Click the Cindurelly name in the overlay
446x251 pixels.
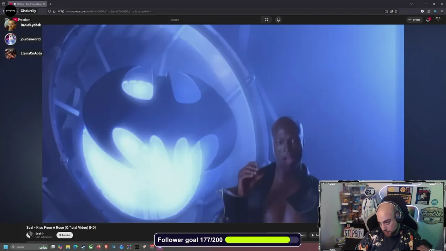pyautogui.click(x=28, y=11)
